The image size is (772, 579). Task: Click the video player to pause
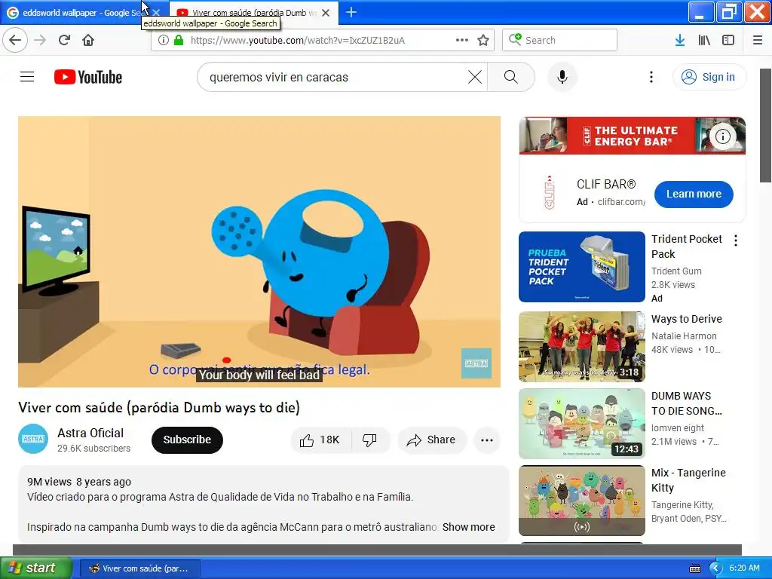259,252
